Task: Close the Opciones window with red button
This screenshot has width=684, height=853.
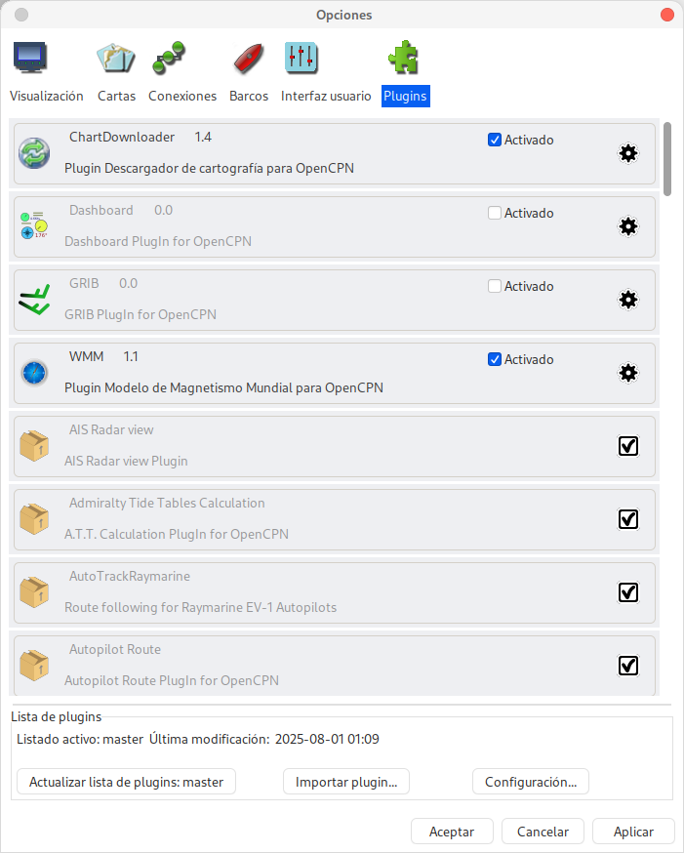Action: tap(667, 15)
